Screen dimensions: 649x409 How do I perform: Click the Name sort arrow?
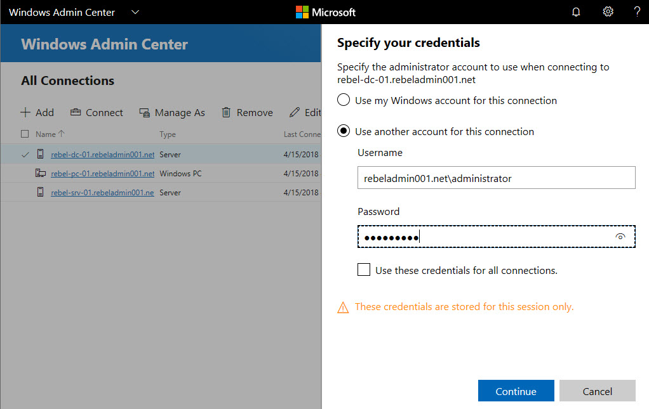tap(61, 133)
